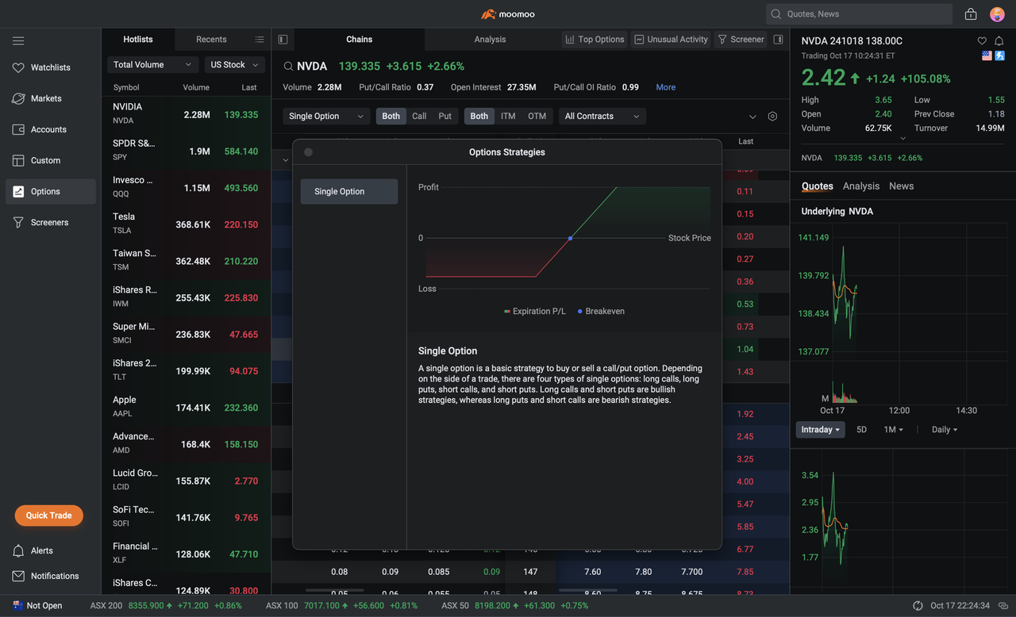Open the Intraday chart period dropdown
The width and height of the screenshot is (1016, 617).
point(821,430)
